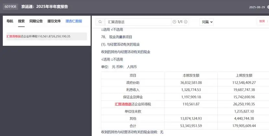
Task: Select the 项目 column header
Action: point(133,75)
